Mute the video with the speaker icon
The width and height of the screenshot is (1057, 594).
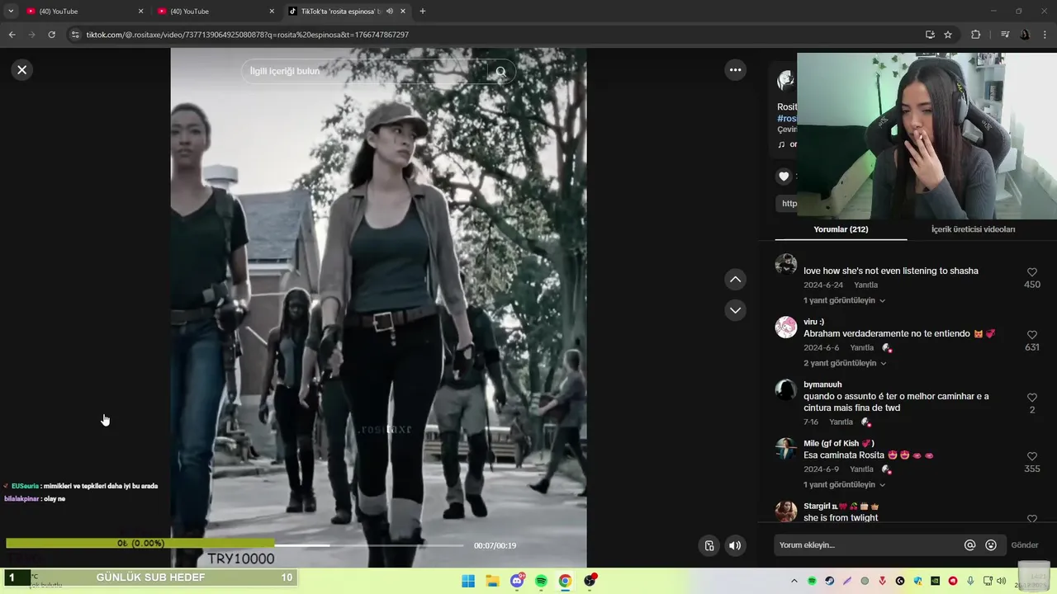735,545
